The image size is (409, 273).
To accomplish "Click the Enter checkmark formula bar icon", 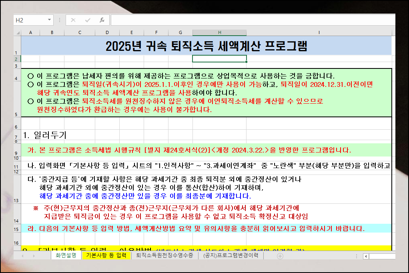I will coord(88,20).
